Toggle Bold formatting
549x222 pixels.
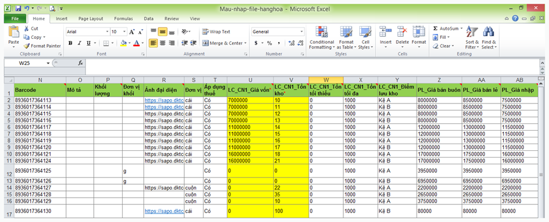70,43
